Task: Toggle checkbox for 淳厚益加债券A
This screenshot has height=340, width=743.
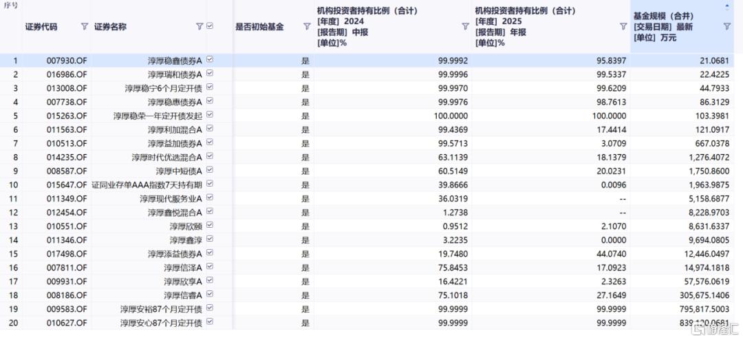Action: [210, 142]
